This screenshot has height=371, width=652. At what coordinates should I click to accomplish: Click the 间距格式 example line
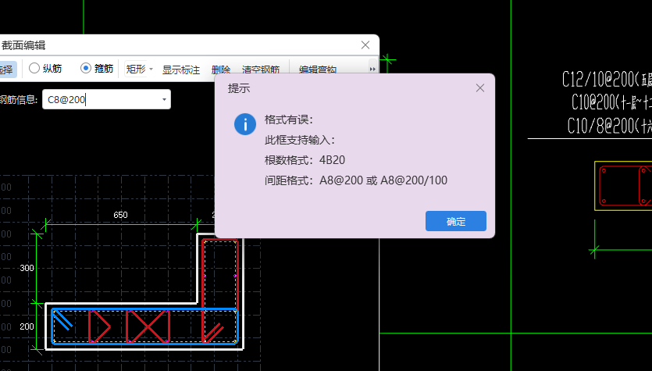pyautogui.click(x=356, y=180)
